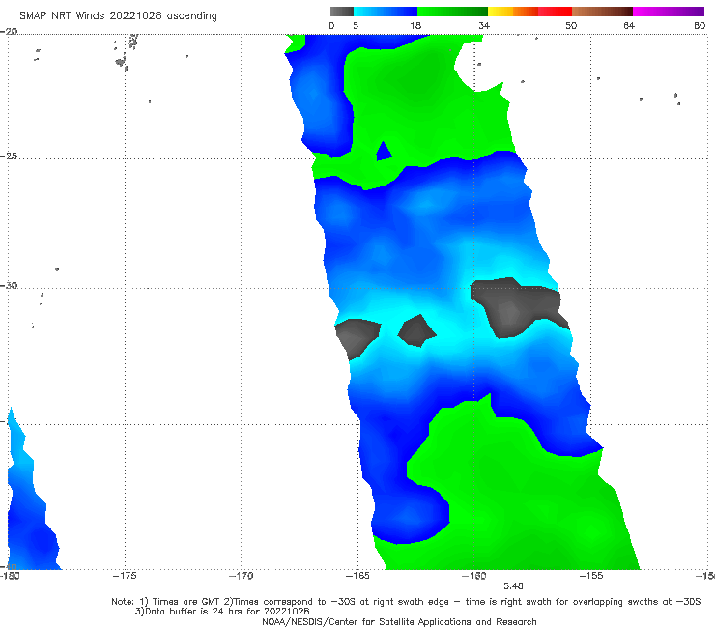715x628 pixels.
Task: Click the color bar tick label '64'
Action: [x=629, y=25]
